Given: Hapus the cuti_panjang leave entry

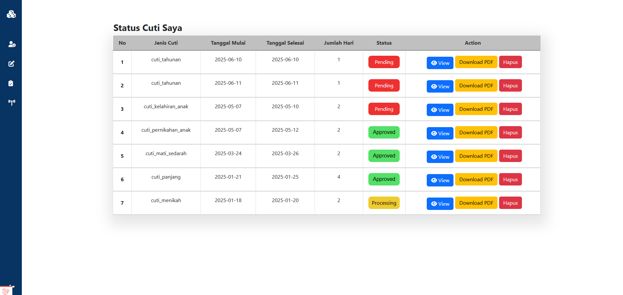Looking at the screenshot, I should click(510, 180).
